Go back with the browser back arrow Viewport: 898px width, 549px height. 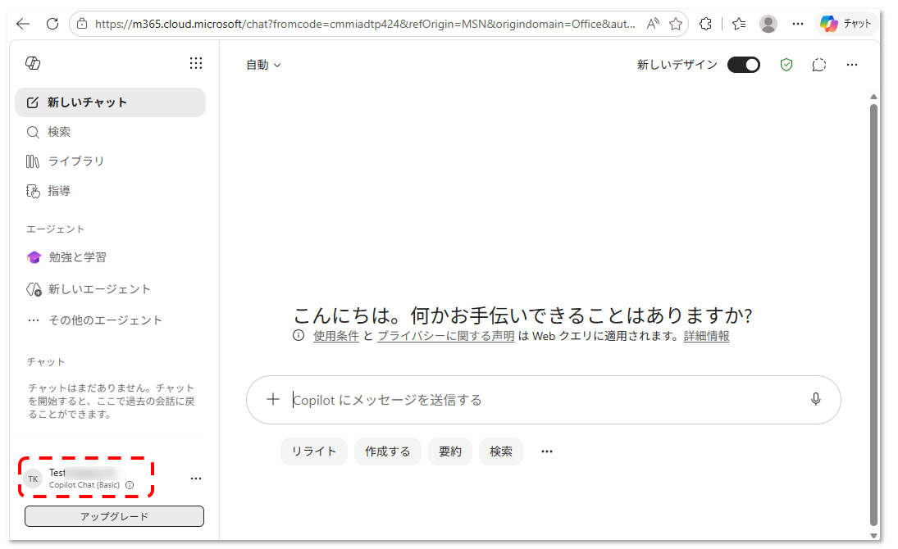click(x=23, y=24)
